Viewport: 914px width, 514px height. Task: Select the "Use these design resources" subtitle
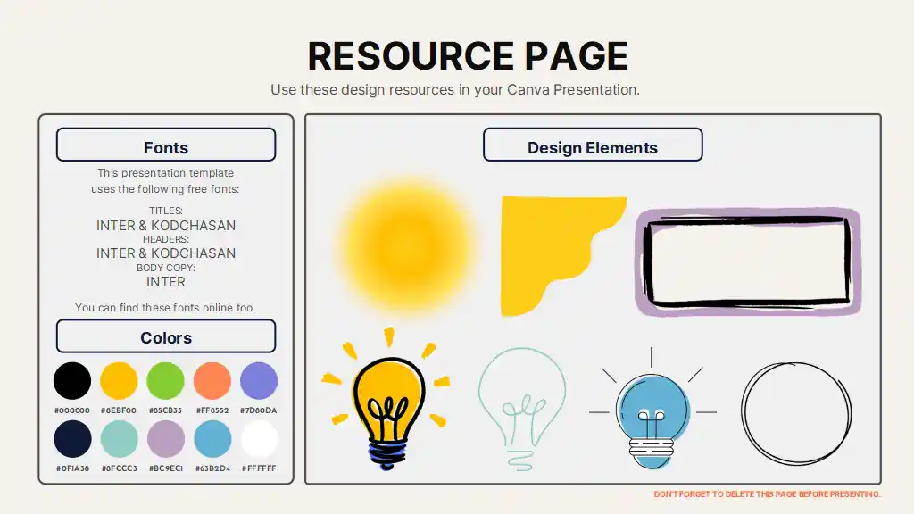(455, 90)
